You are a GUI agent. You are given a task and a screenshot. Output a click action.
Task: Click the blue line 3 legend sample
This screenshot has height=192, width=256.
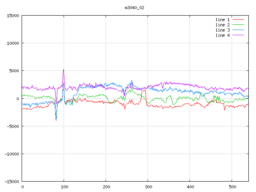(238, 30)
